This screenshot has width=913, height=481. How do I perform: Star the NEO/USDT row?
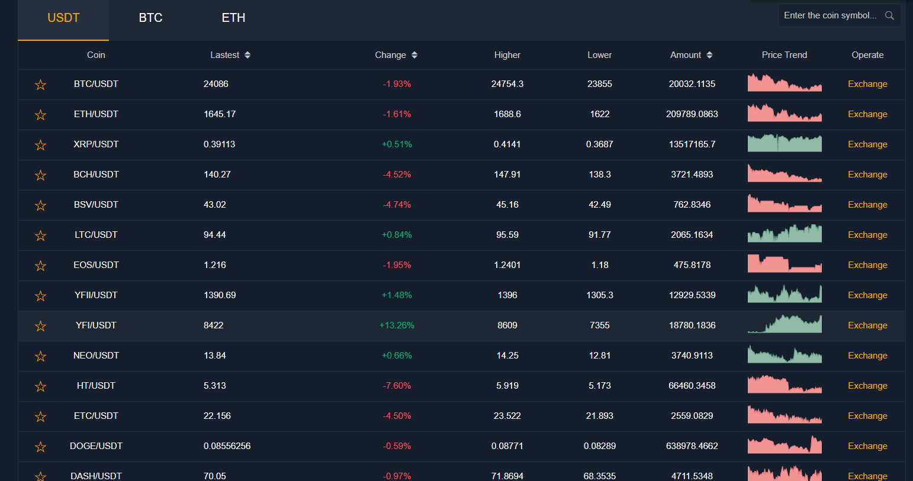40,356
